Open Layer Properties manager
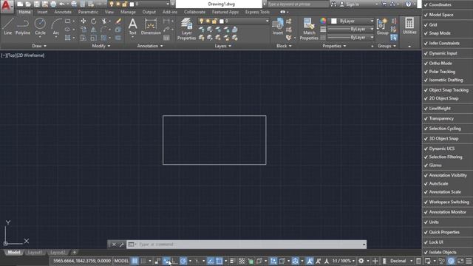Image resolution: width=473 pixels, height=266 pixels. [186, 29]
